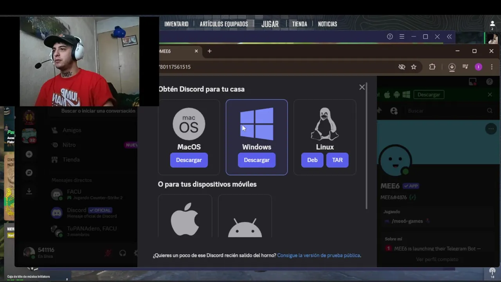Click the /mee6-games activity entry
The width and height of the screenshot is (501, 282).
[x=407, y=221]
